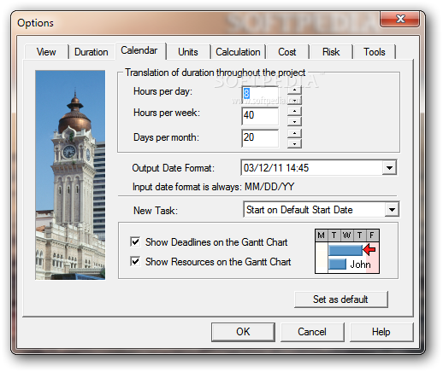This screenshot has width=443, height=372.
Task: Close the Options window
Action: (x=400, y=20)
